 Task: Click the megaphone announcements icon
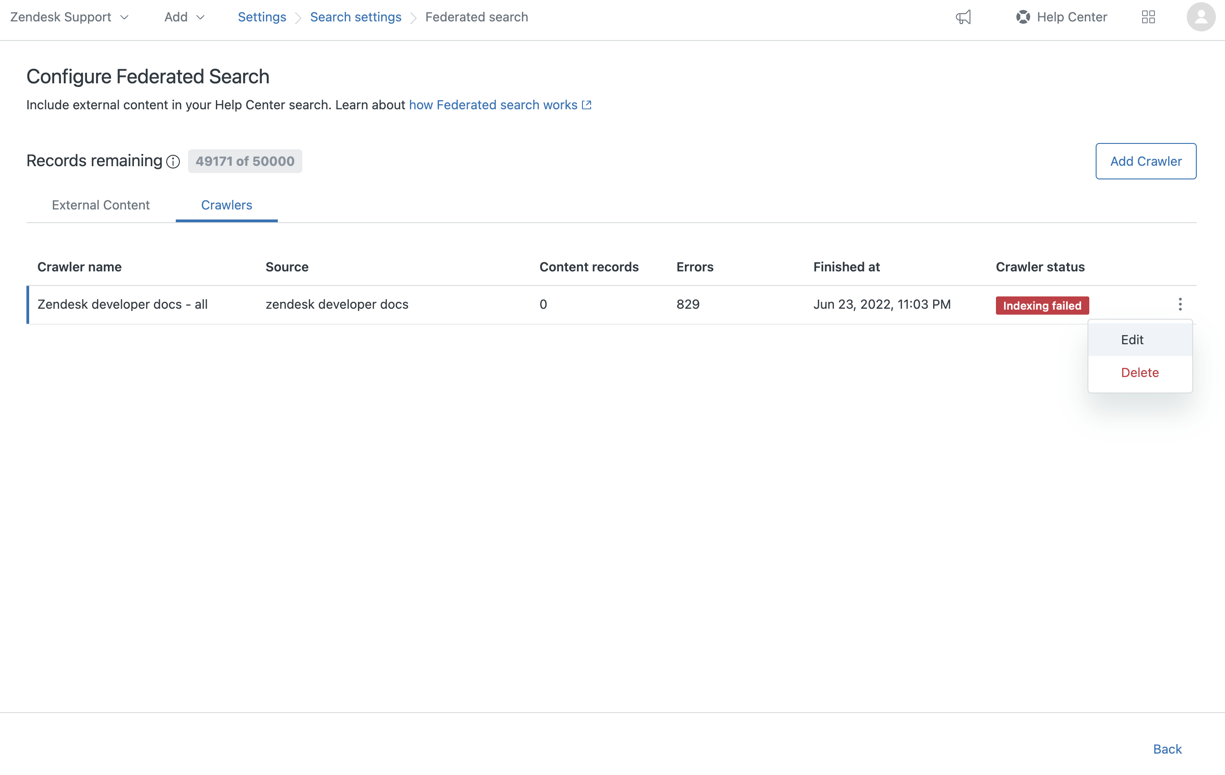(963, 17)
